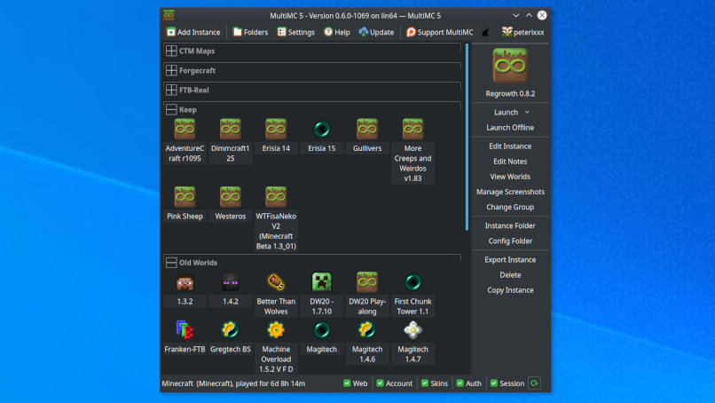Click the refresh status icon in status bar
Viewport: 715px width, 403px height.
coord(534,383)
